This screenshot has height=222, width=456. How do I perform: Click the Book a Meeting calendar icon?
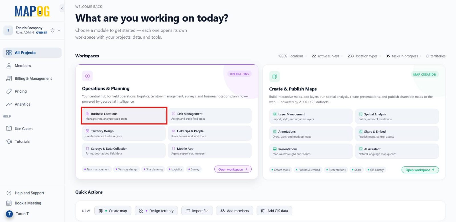(9, 203)
